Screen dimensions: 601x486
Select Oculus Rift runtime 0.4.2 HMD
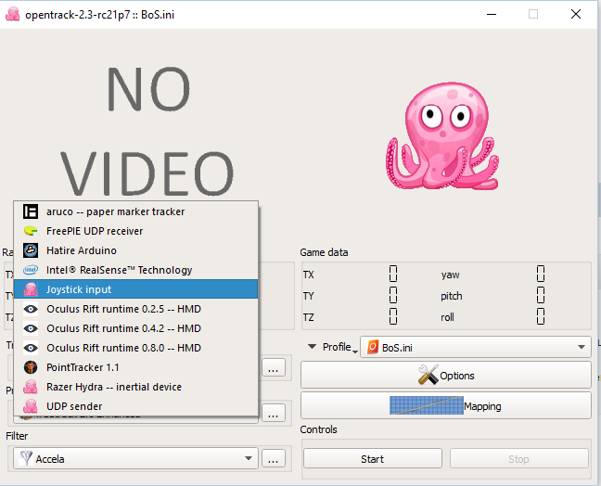[135, 328]
